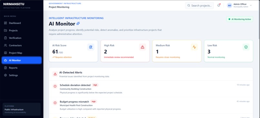Click the AO user avatar
The height and width of the screenshot is (118, 260).
(x=229, y=5)
